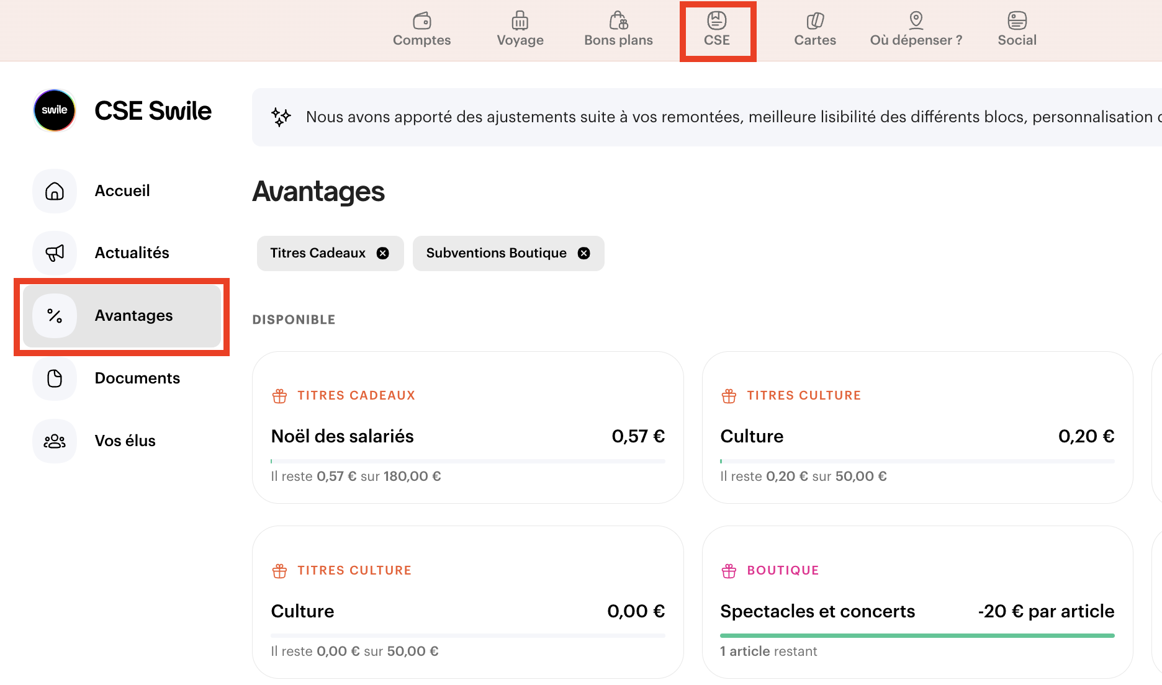Remove the Titres Cadeaux filter chip
Screen dimensions: 1162x685
point(383,253)
